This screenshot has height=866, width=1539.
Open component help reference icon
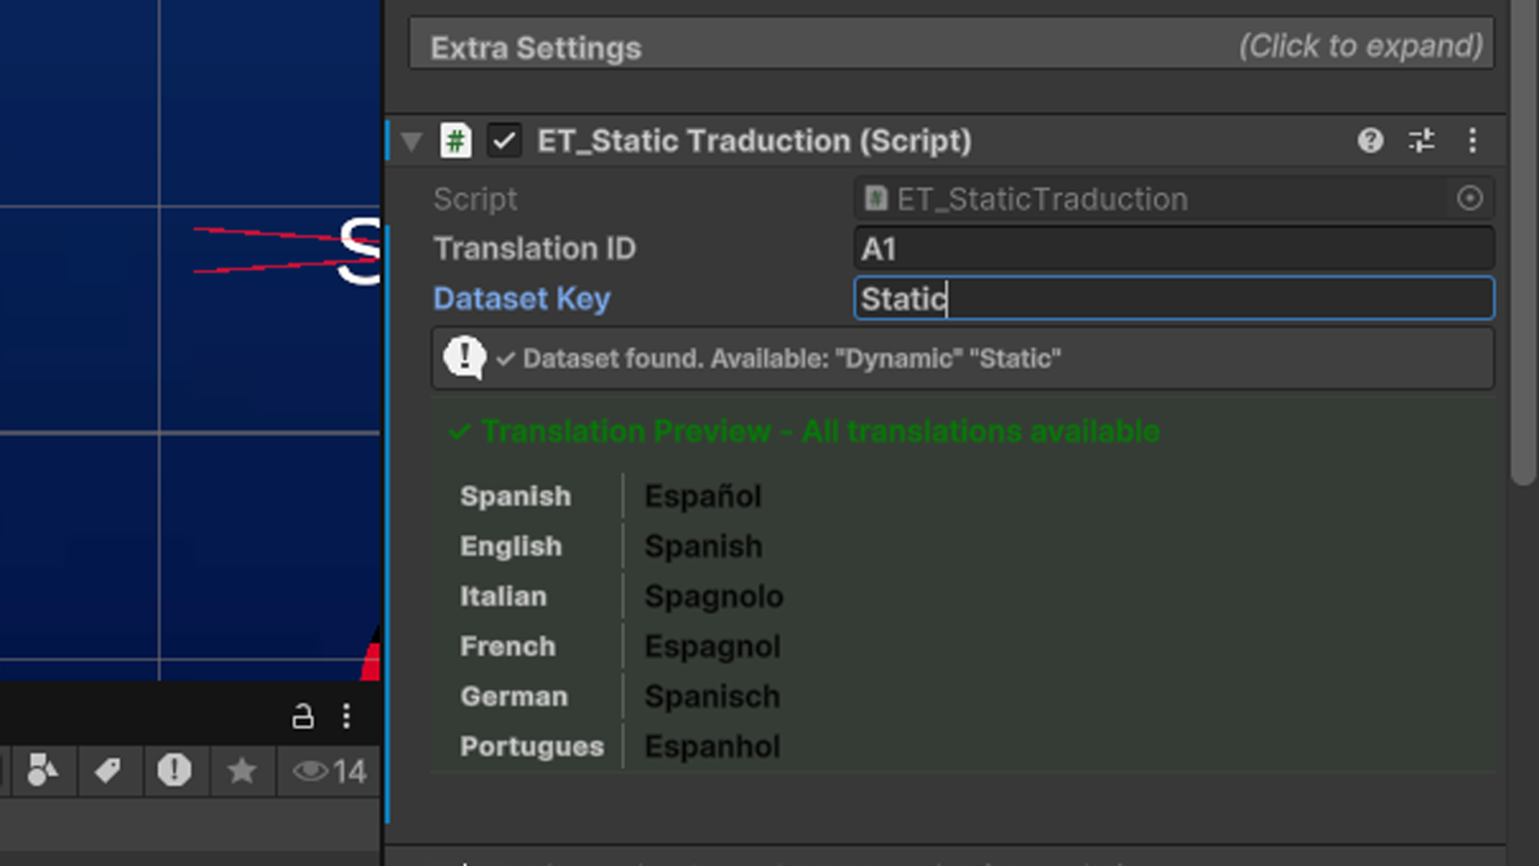click(x=1370, y=141)
